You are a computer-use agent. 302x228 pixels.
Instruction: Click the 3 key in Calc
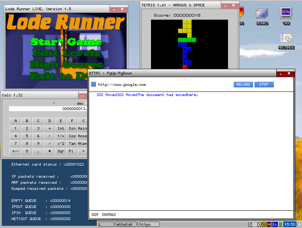pyautogui.click(x=38, y=129)
